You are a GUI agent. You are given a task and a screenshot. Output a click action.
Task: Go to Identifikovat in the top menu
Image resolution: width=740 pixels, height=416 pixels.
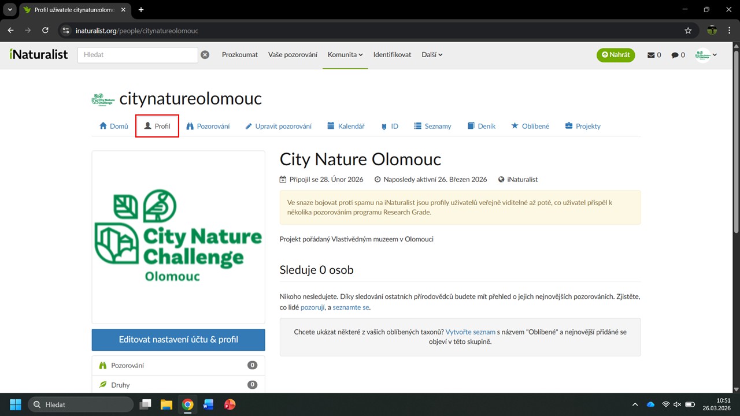click(392, 55)
